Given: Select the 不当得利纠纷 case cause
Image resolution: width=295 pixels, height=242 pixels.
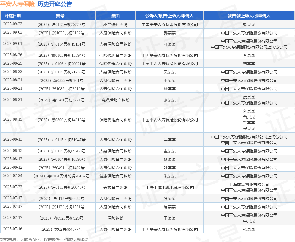Looking at the screenshot, I should click(115, 24).
